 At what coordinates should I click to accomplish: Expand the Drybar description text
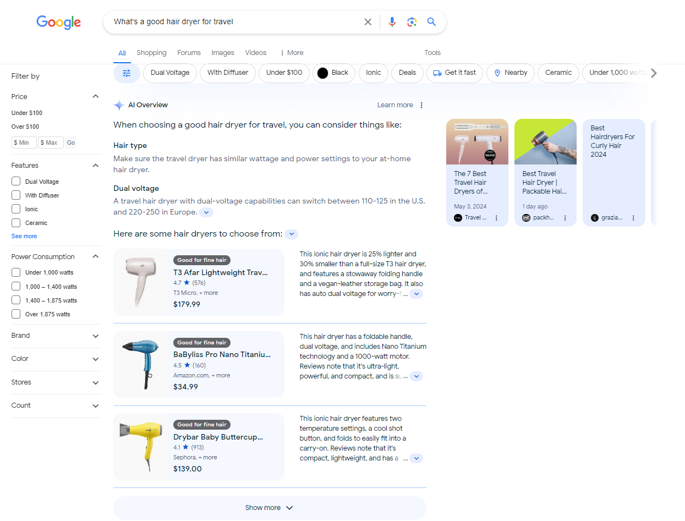tap(417, 458)
